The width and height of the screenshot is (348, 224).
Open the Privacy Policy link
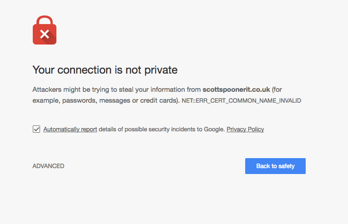[245, 129]
